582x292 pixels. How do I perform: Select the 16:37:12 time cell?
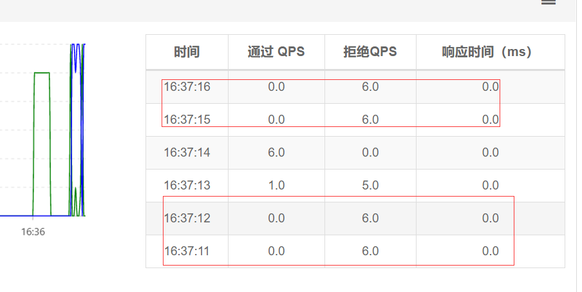[x=187, y=218]
